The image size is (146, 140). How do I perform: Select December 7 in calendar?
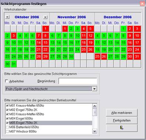117,36
